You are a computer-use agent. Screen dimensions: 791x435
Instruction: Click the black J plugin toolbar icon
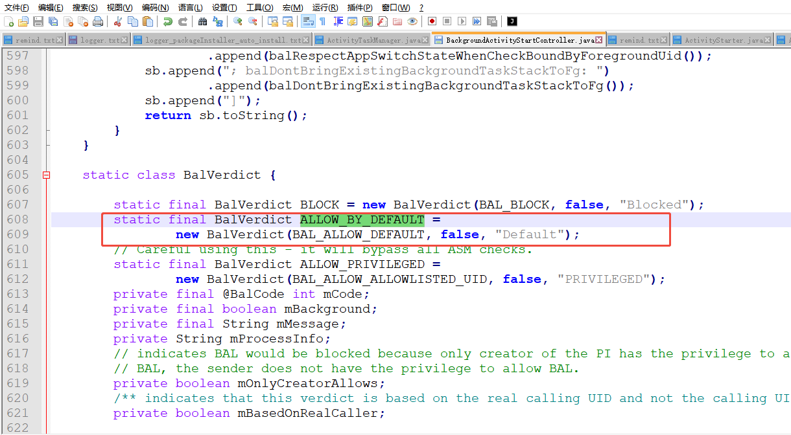pyautogui.click(x=513, y=21)
